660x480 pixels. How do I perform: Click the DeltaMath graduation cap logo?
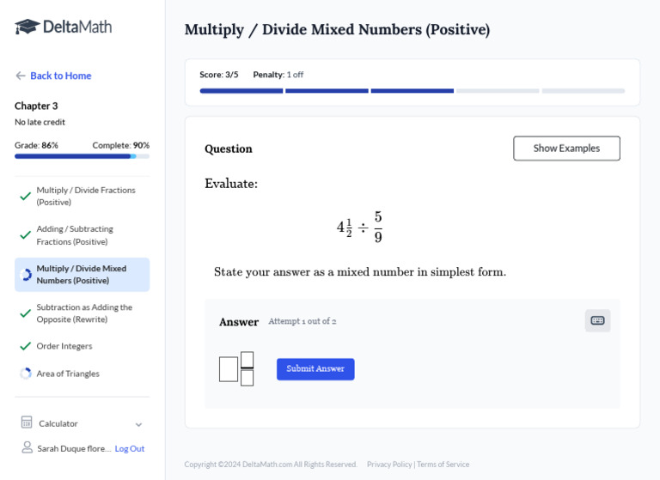[27, 27]
